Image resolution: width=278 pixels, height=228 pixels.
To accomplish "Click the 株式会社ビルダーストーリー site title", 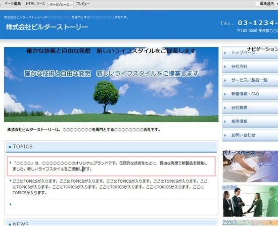I will pos(47,27).
